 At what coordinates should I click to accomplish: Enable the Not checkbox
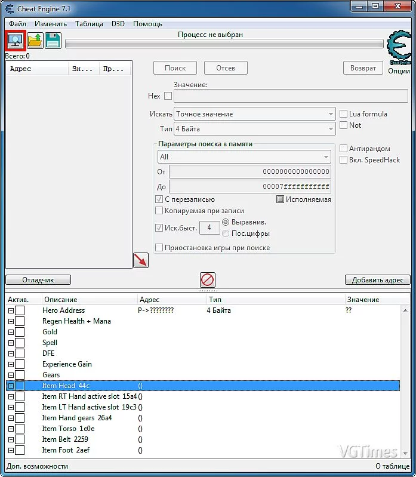[x=343, y=125]
